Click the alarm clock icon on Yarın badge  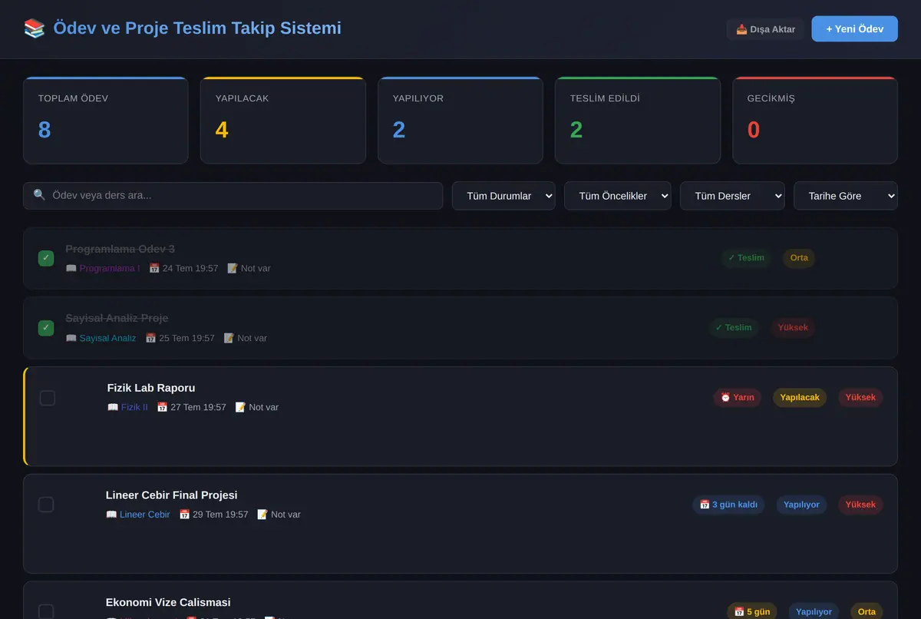[725, 397]
